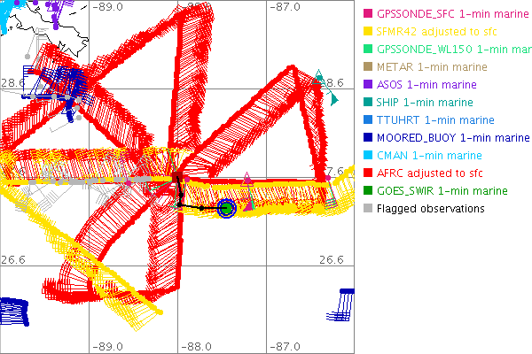This screenshot has width=532, height=354.
Task: Click the teal triangle marker in the upper right of the map
Action: point(319,78)
